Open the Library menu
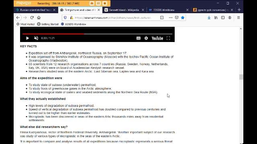This screenshot has width=257, height=144. 216,18
